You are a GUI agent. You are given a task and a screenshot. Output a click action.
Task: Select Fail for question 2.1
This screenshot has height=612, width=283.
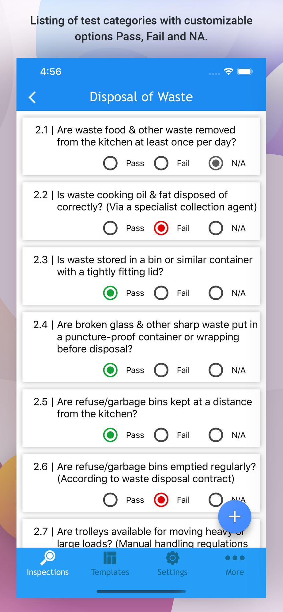point(161,163)
